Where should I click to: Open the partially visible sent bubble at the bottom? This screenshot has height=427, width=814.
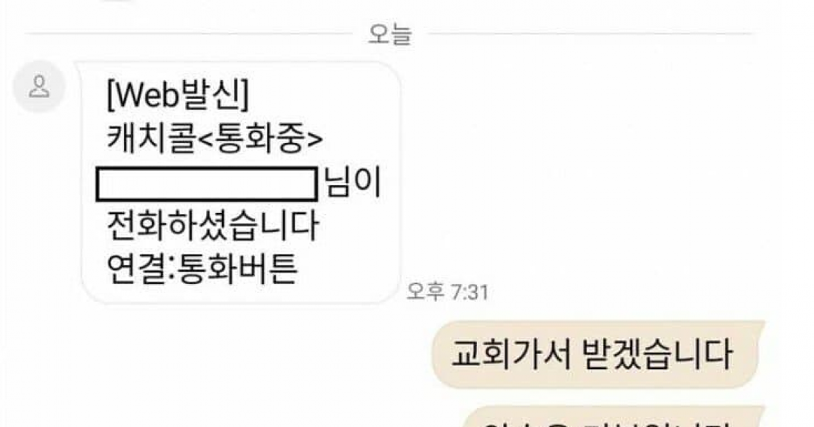(x=616, y=416)
